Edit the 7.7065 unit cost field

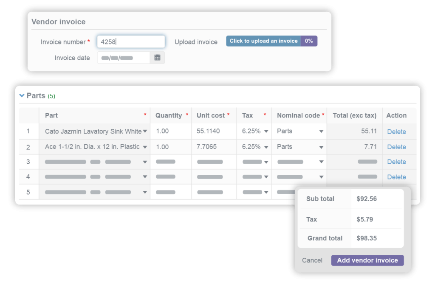(x=214, y=147)
